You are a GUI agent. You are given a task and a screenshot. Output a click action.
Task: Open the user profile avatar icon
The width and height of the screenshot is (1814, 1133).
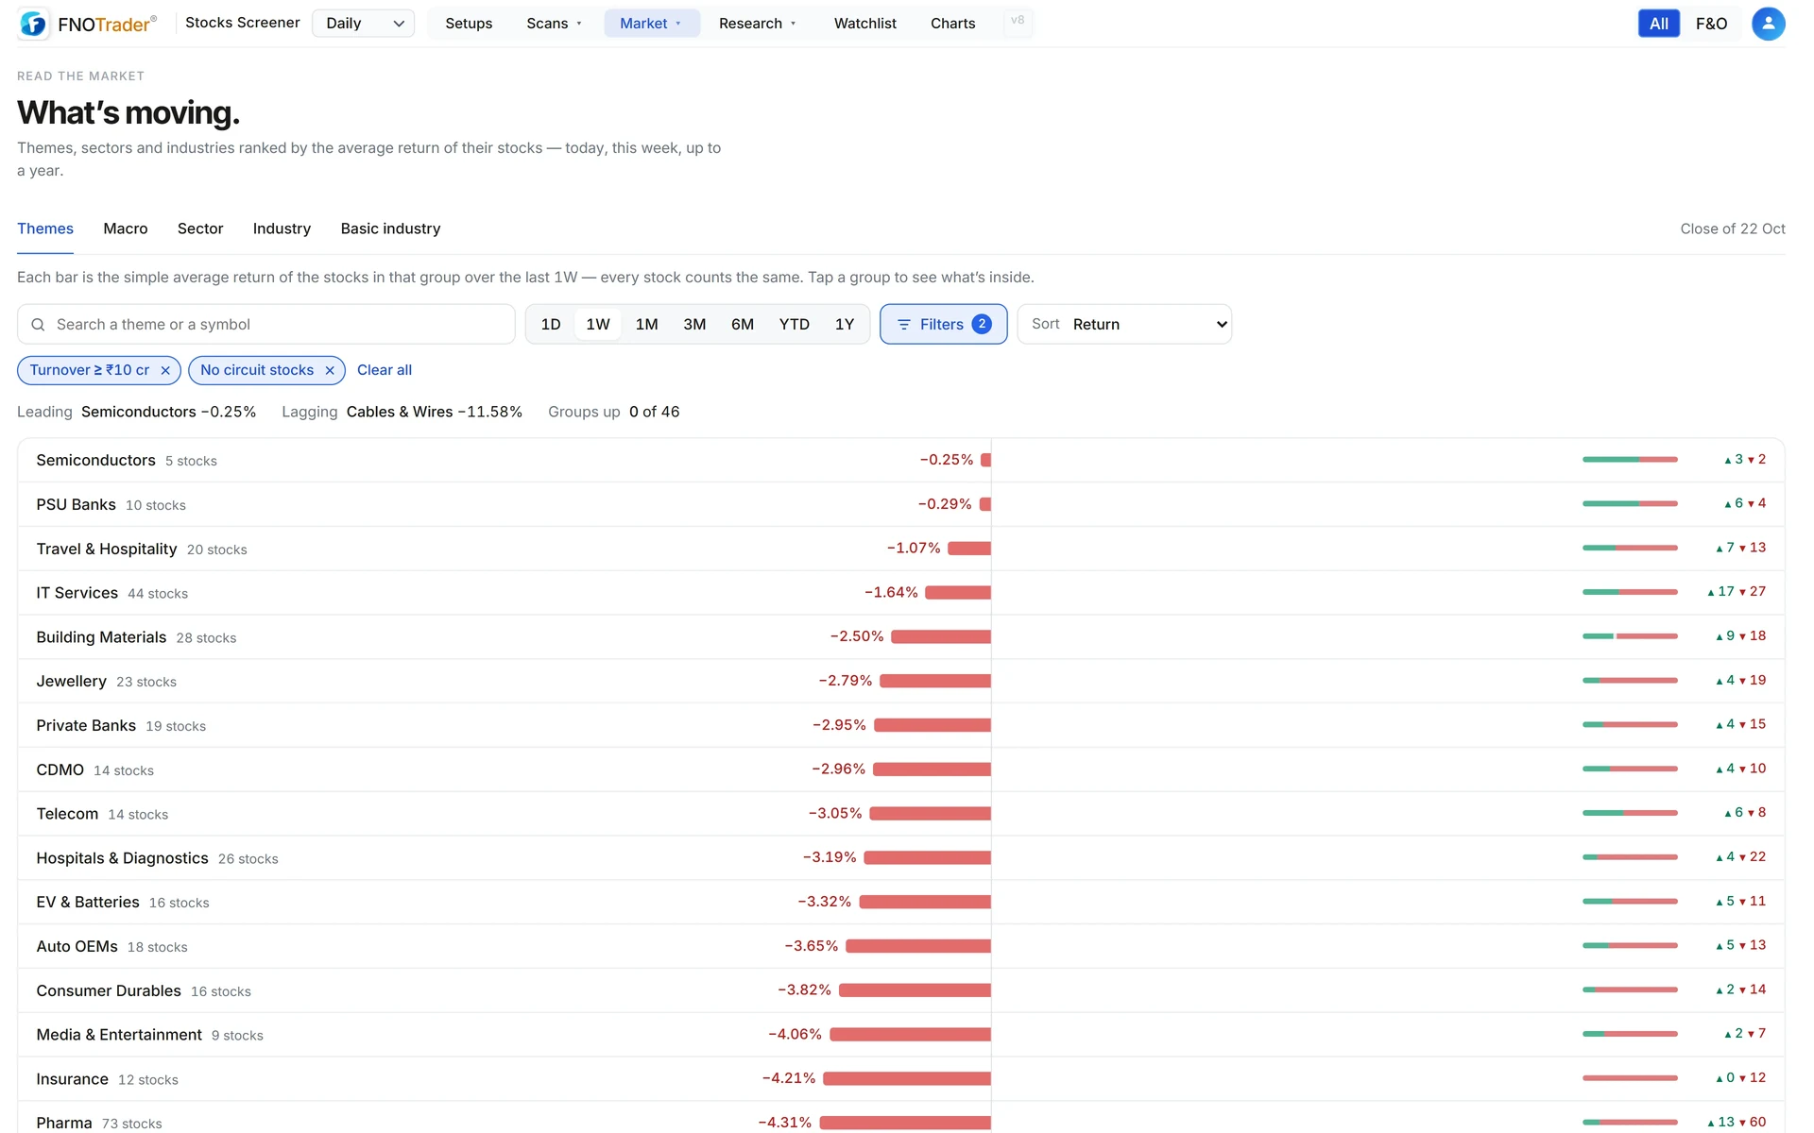pyautogui.click(x=1768, y=24)
